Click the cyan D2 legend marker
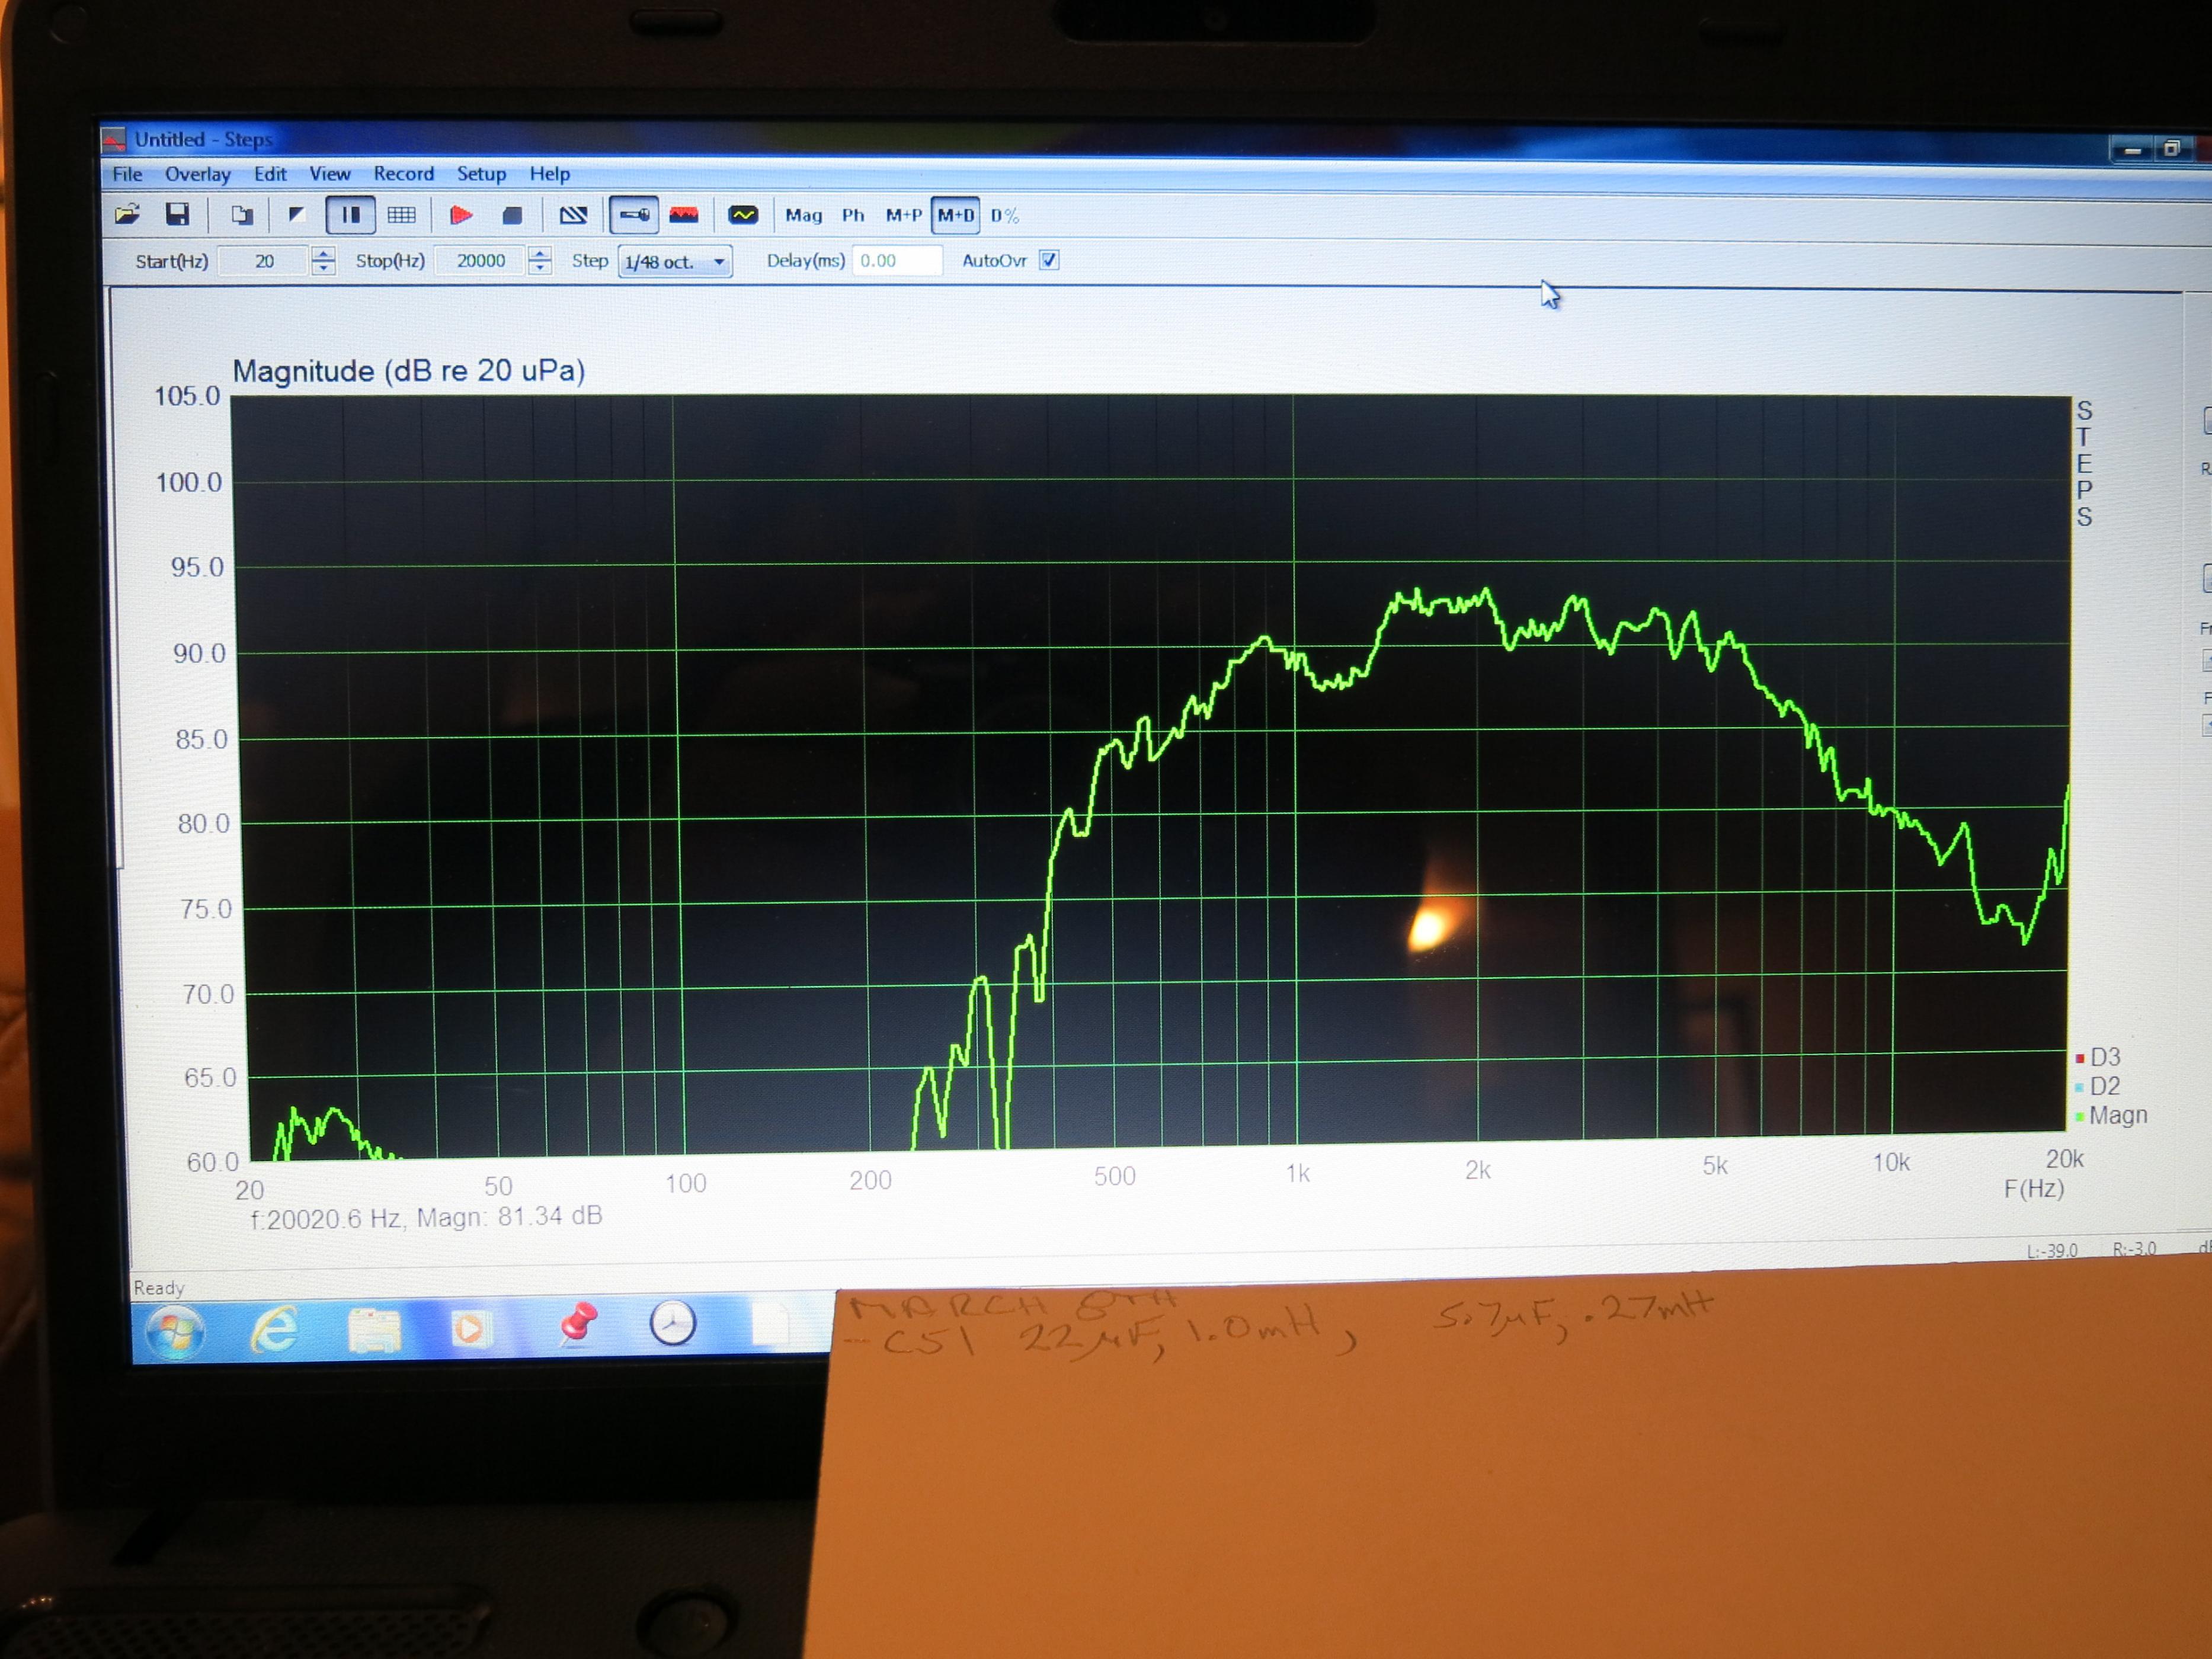2212x1659 pixels. point(2080,1087)
